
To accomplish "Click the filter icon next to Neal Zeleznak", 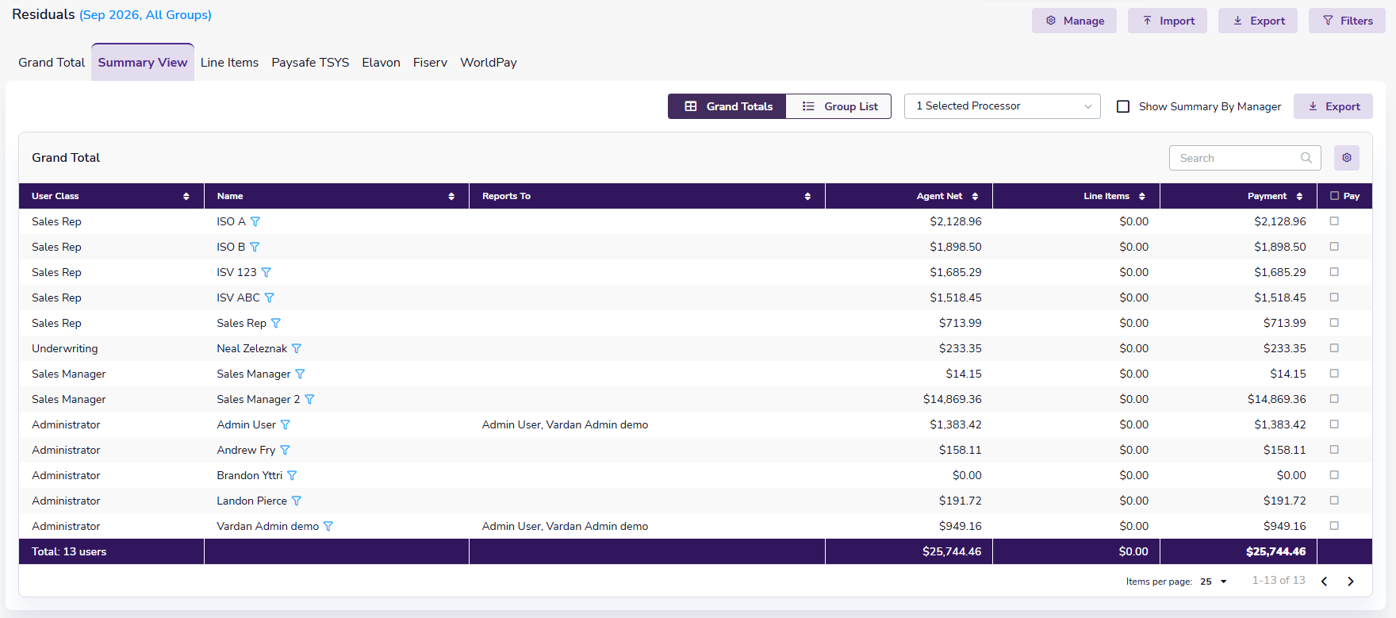I will [296, 348].
